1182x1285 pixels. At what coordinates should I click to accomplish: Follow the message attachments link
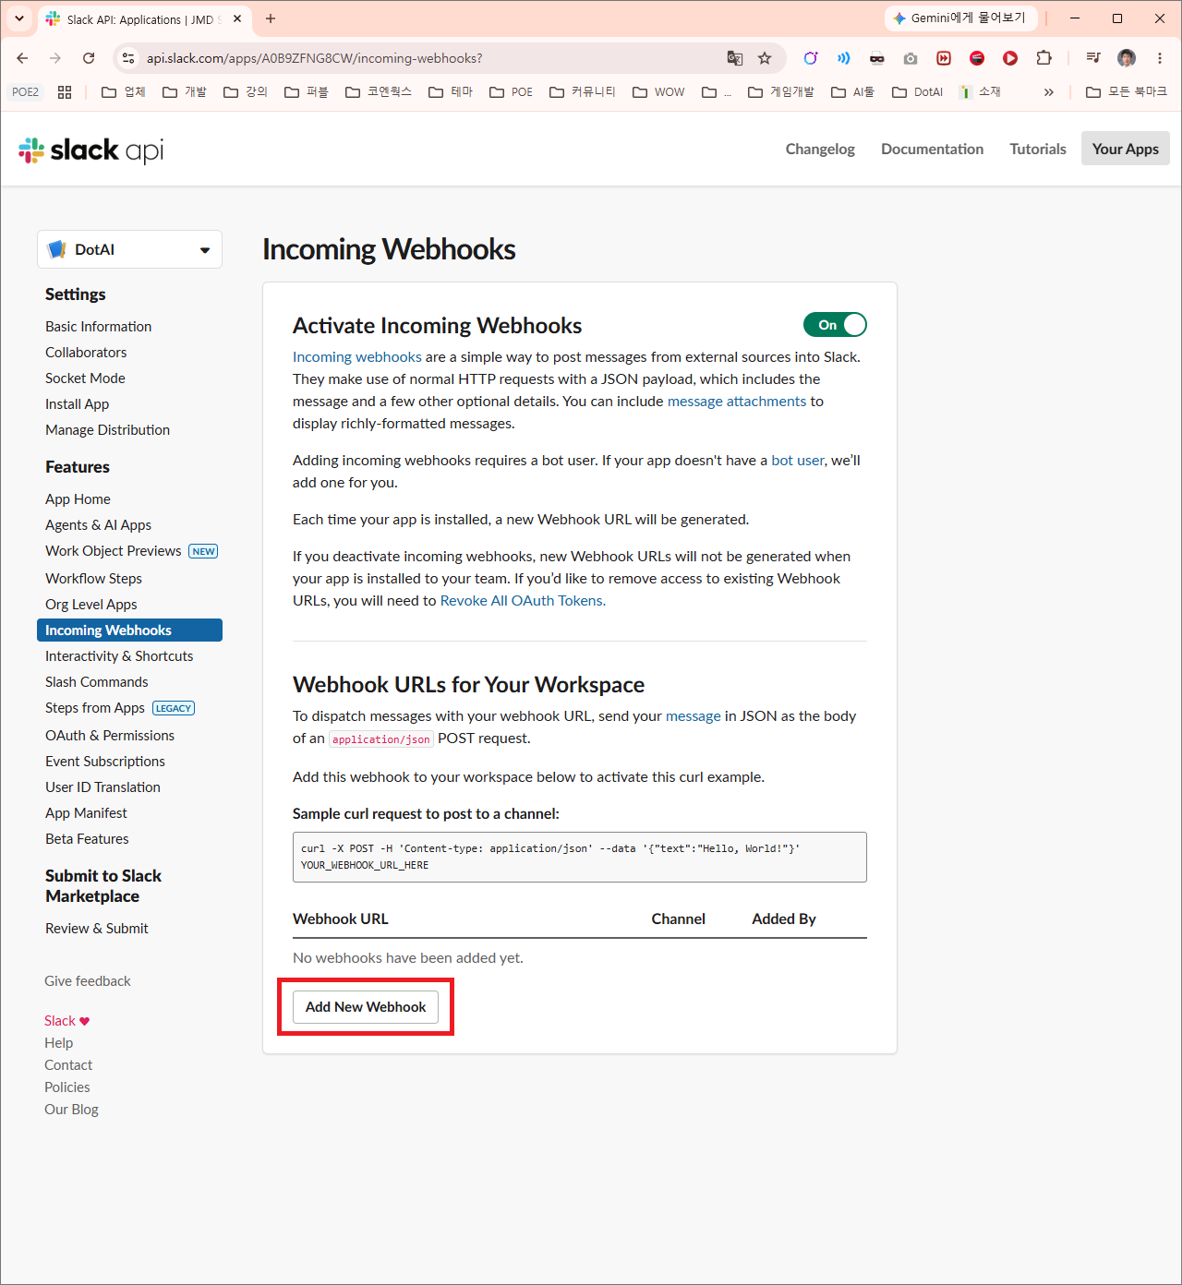pyautogui.click(x=737, y=402)
